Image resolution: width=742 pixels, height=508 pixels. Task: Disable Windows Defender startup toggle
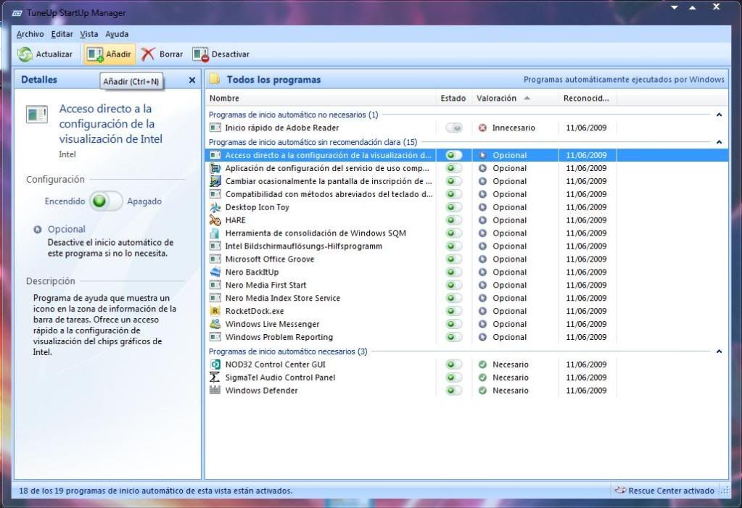(x=454, y=390)
